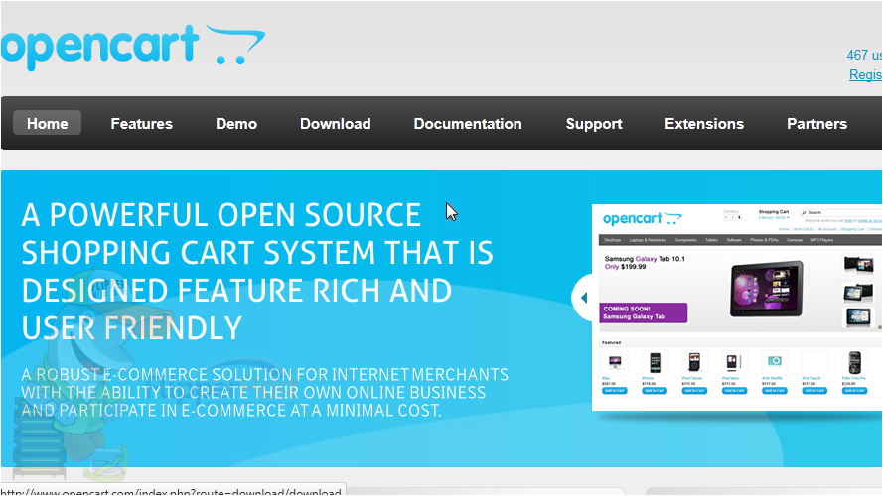883x496 pixels.
Task: Go to the Demo page
Action: [x=236, y=124]
